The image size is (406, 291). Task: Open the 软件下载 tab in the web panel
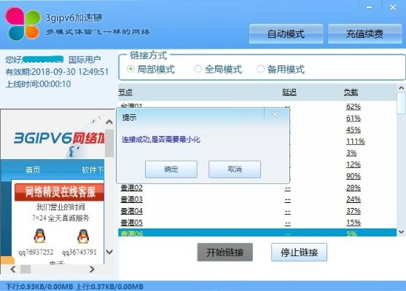[93, 170]
